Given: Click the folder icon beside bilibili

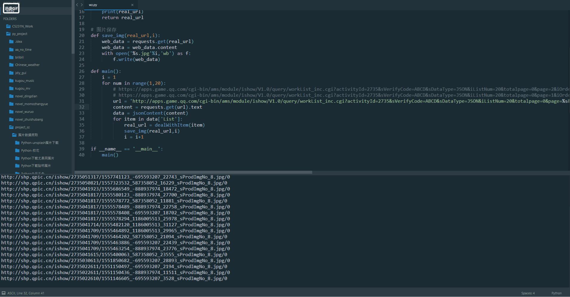Looking at the screenshot, I should (x=11, y=57).
